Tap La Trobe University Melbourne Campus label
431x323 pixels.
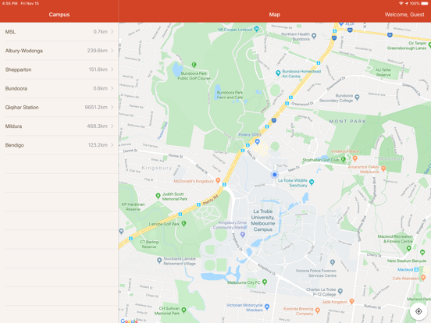pos(263,220)
